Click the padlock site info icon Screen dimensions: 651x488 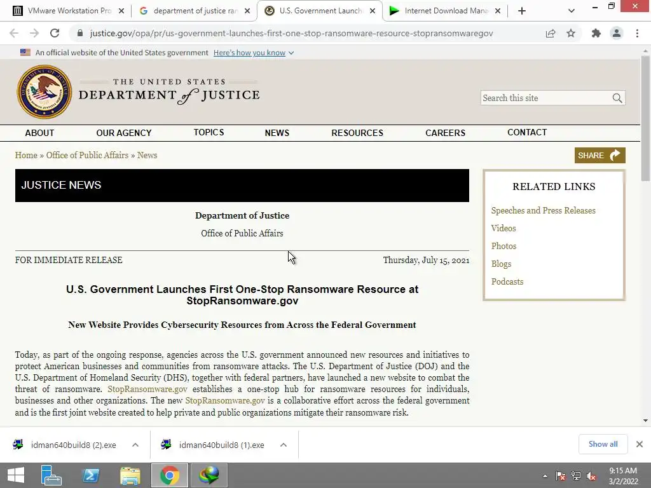[x=80, y=33]
